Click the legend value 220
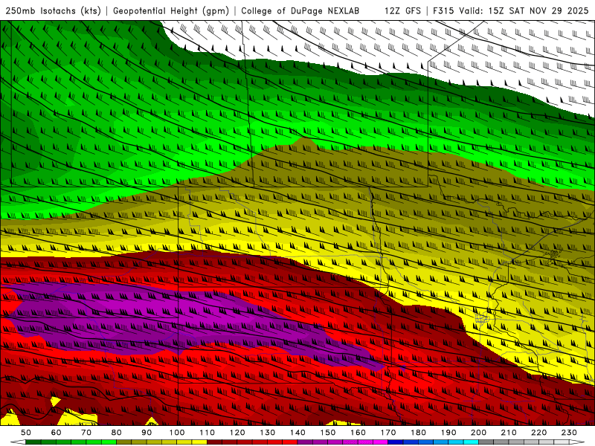 pyautogui.click(x=539, y=433)
